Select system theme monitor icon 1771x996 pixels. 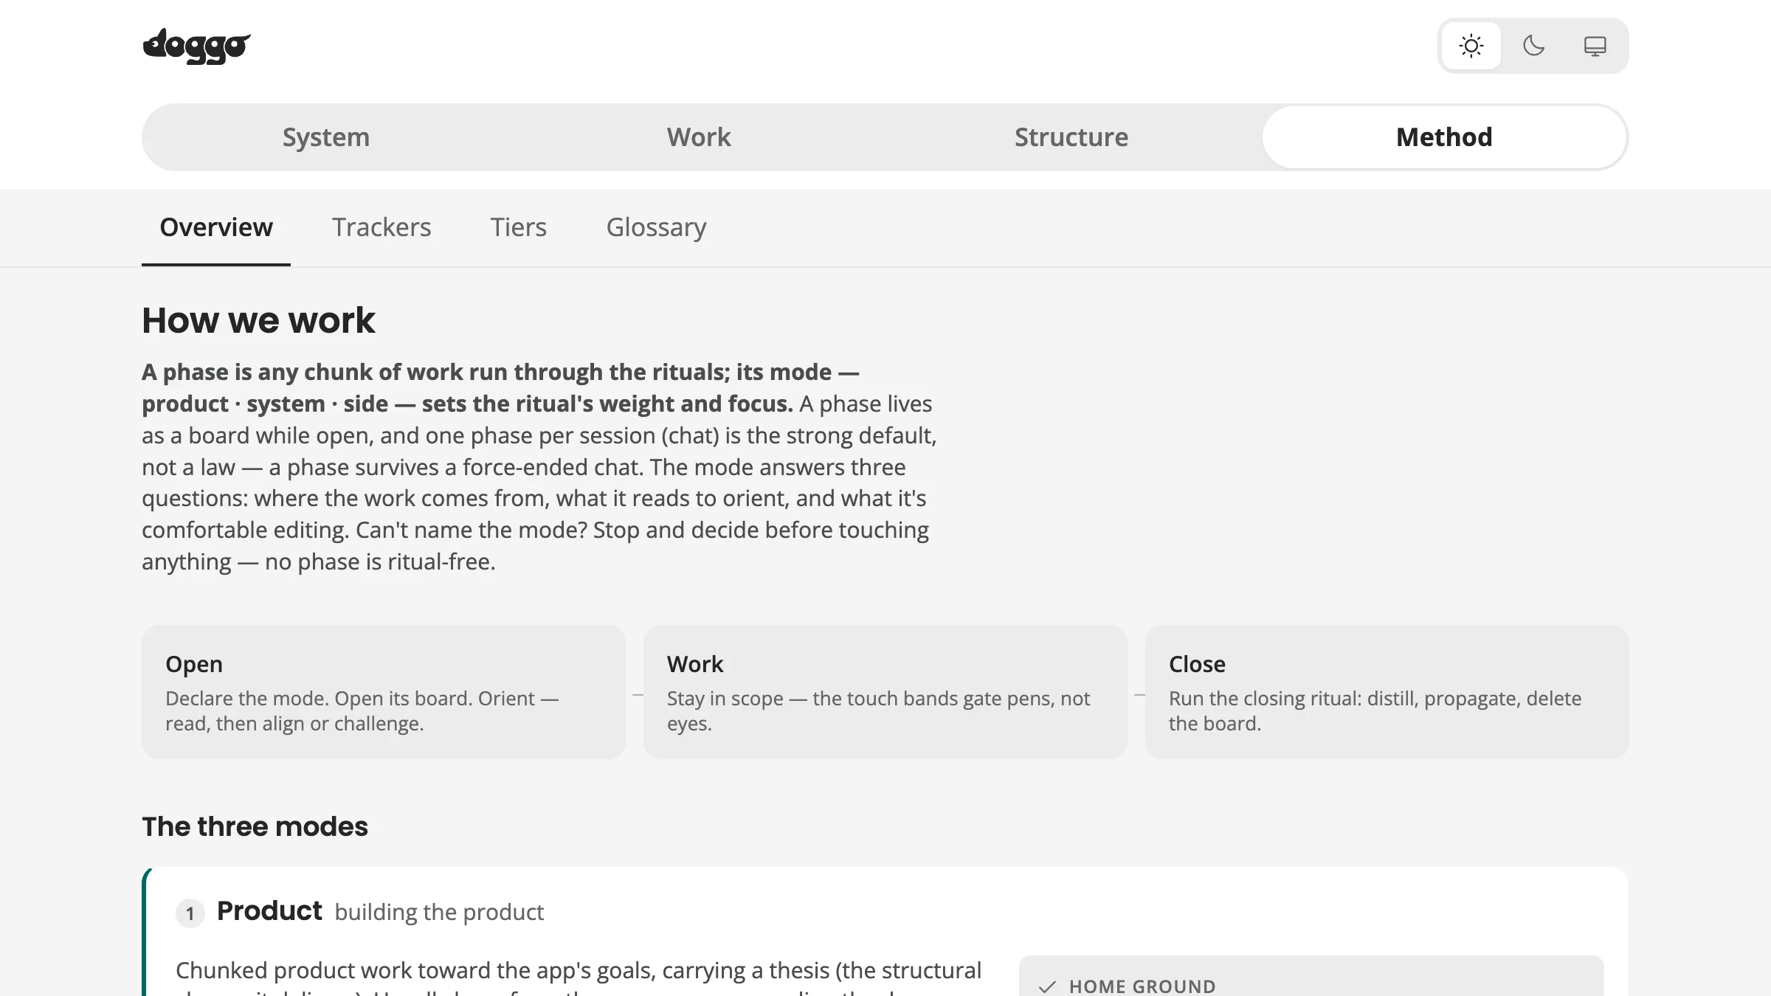(1595, 46)
